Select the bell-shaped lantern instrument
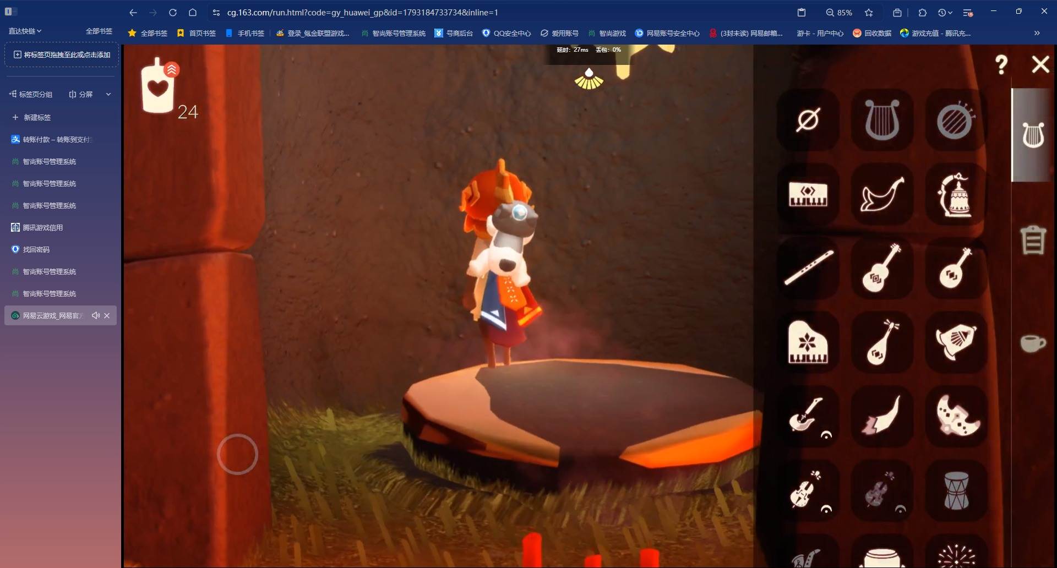 [x=956, y=194]
